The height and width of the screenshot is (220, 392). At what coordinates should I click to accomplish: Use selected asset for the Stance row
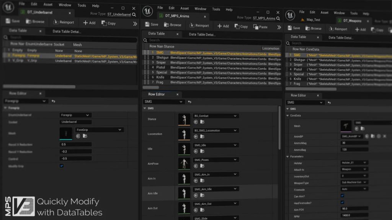tap(196, 122)
